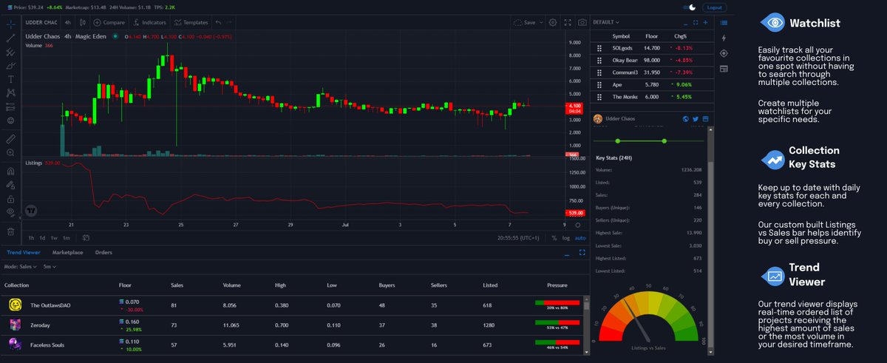887x363 pixels.
Task: Toggle log scale on chart
Action: [566, 237]
